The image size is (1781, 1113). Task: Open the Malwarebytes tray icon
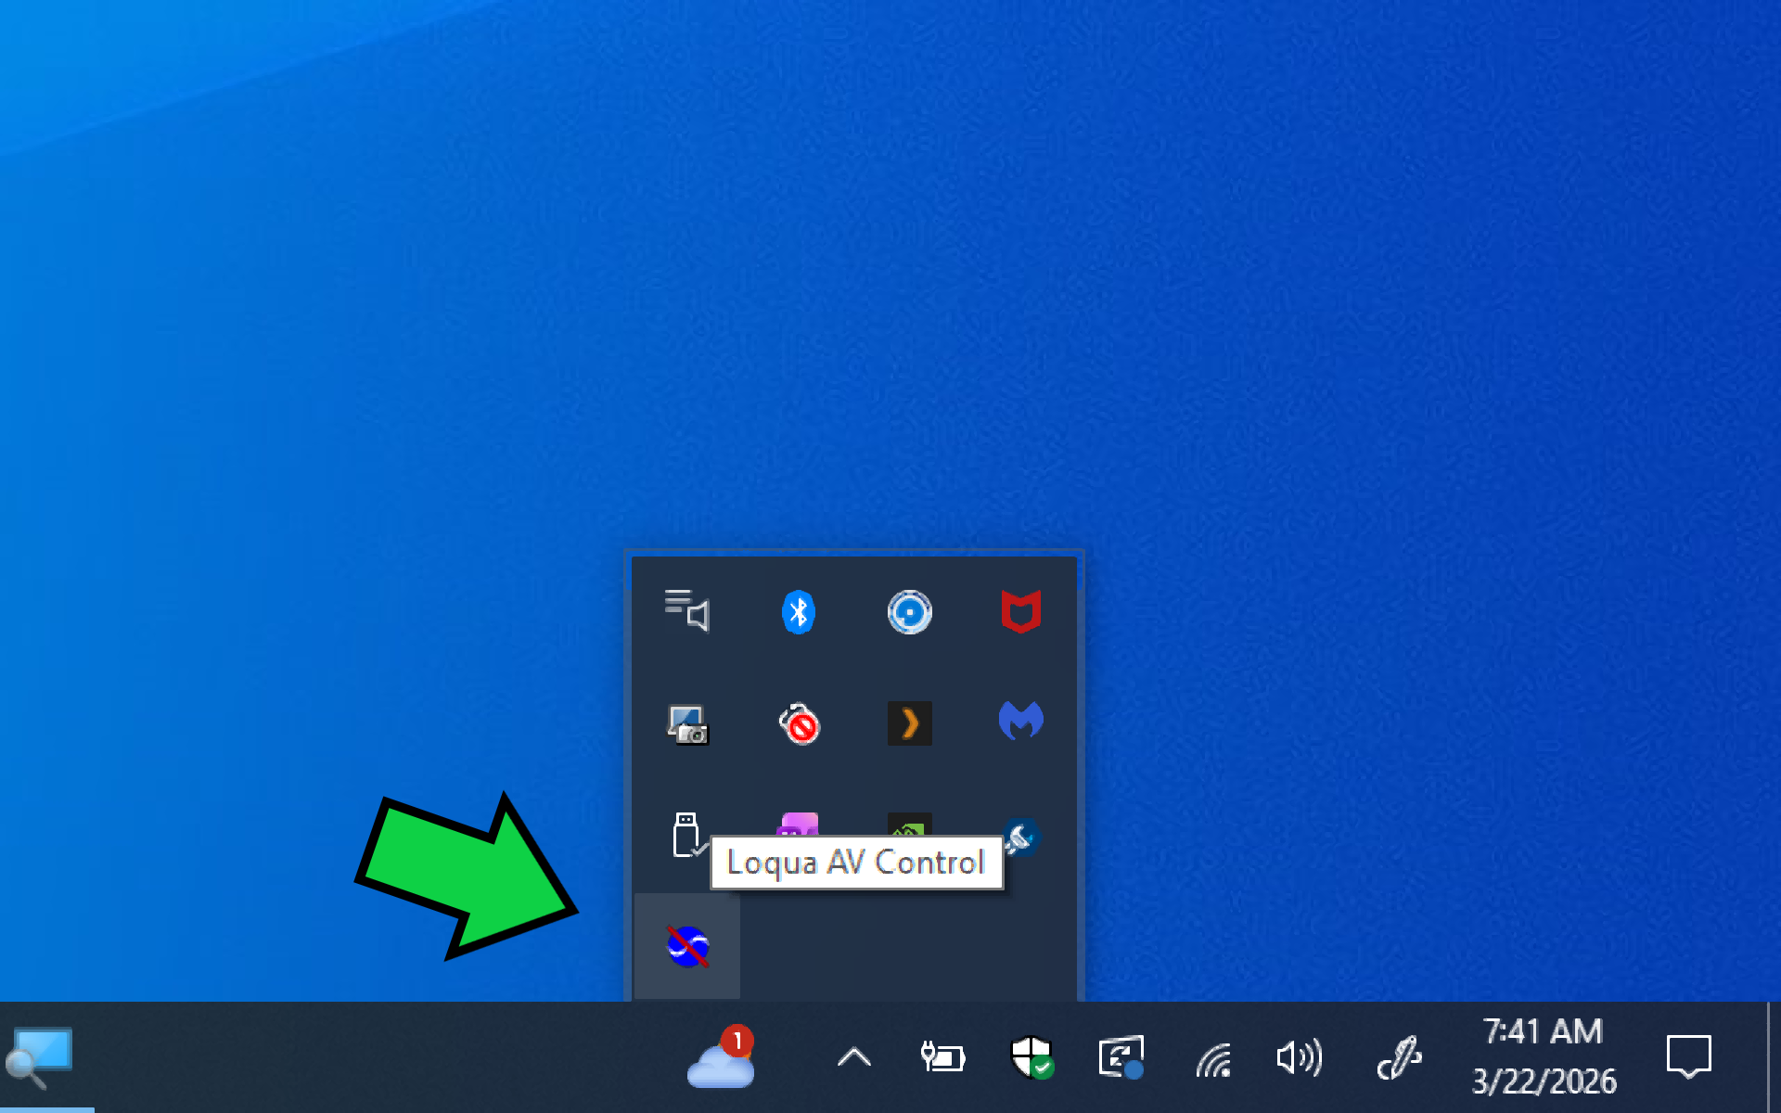[x=1020, y=722]
